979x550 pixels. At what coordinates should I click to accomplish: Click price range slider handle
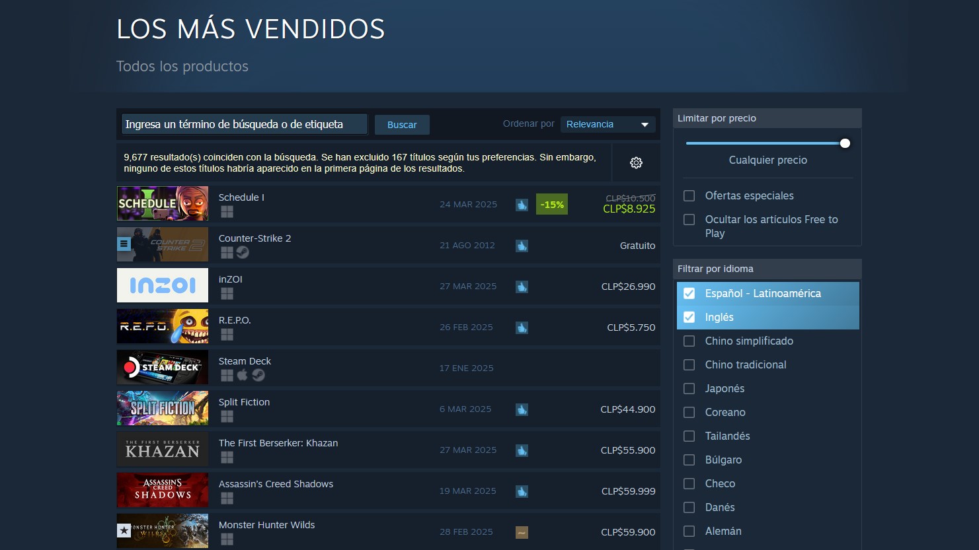tap(845, 143)
